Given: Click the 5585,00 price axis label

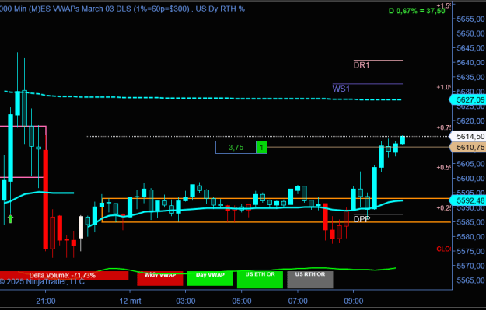Looking at the screenshot, I should click(470, 222).
